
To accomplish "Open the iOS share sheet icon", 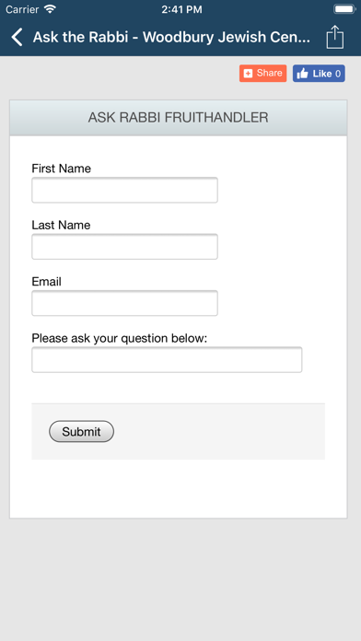I will (x=335, y=38).
